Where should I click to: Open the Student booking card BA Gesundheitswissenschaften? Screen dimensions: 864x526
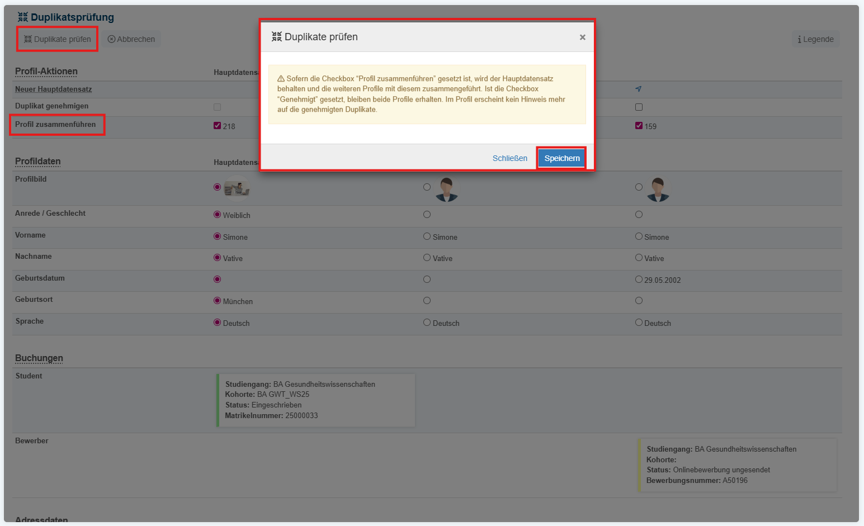click(316, 400)
